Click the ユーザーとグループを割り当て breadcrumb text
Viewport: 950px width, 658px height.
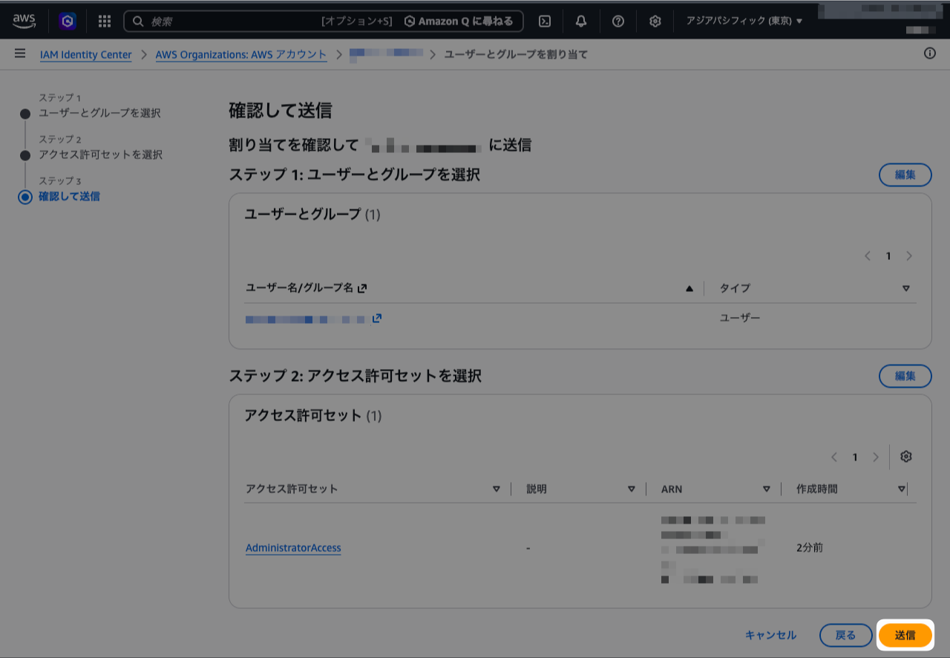[516, 54]
